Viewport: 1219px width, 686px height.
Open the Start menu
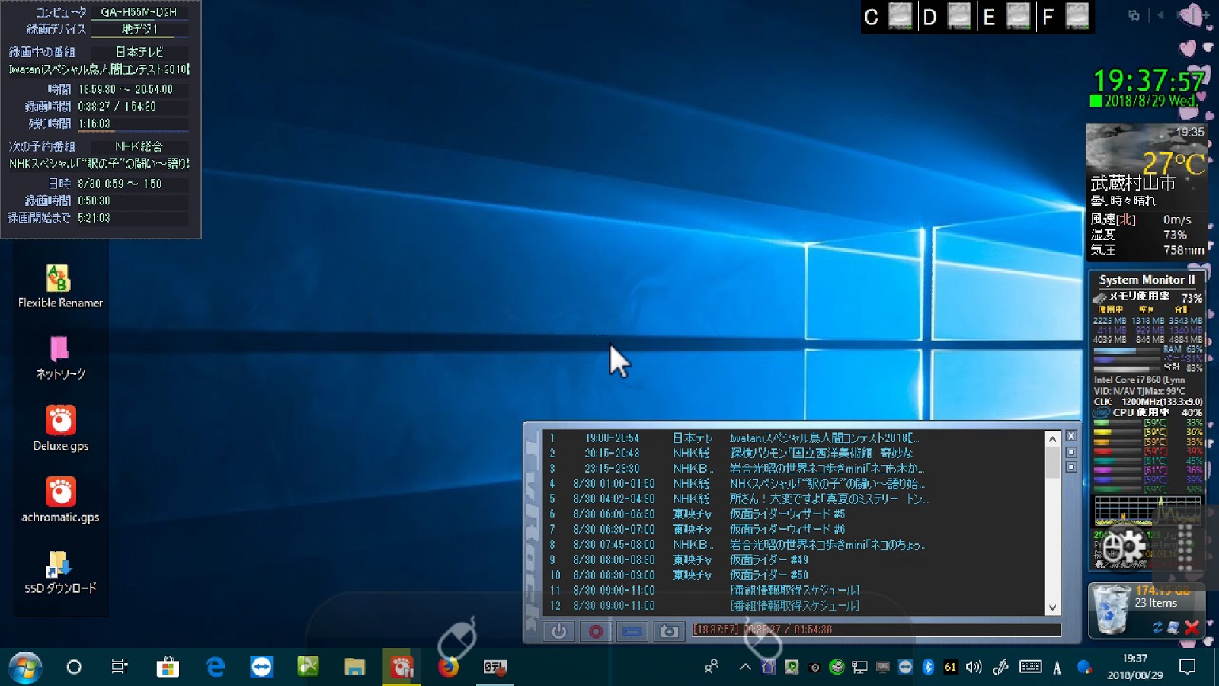tap(24, 668)
